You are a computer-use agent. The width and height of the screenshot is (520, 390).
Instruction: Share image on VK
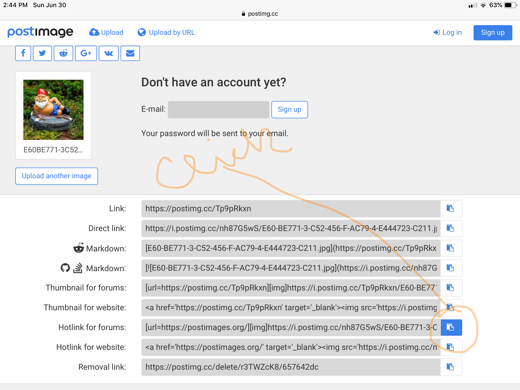click(x=109, y=53)
